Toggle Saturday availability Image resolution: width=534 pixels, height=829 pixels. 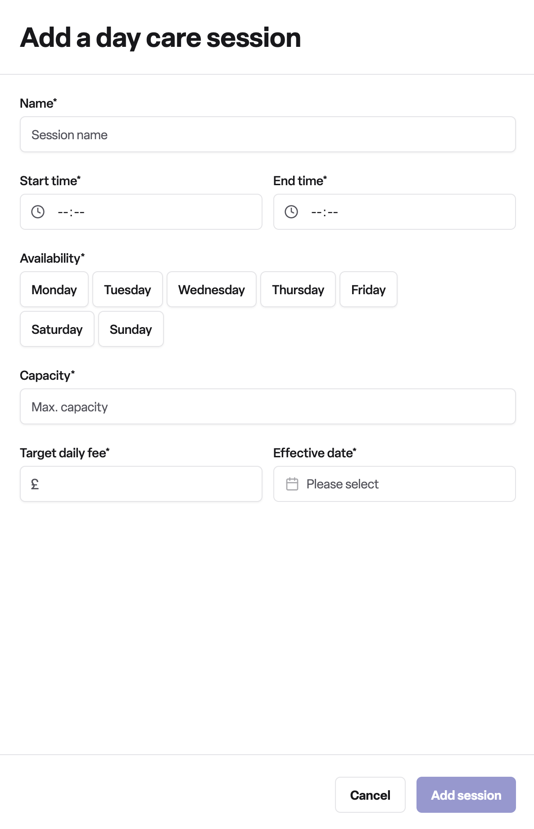(57, 329)
